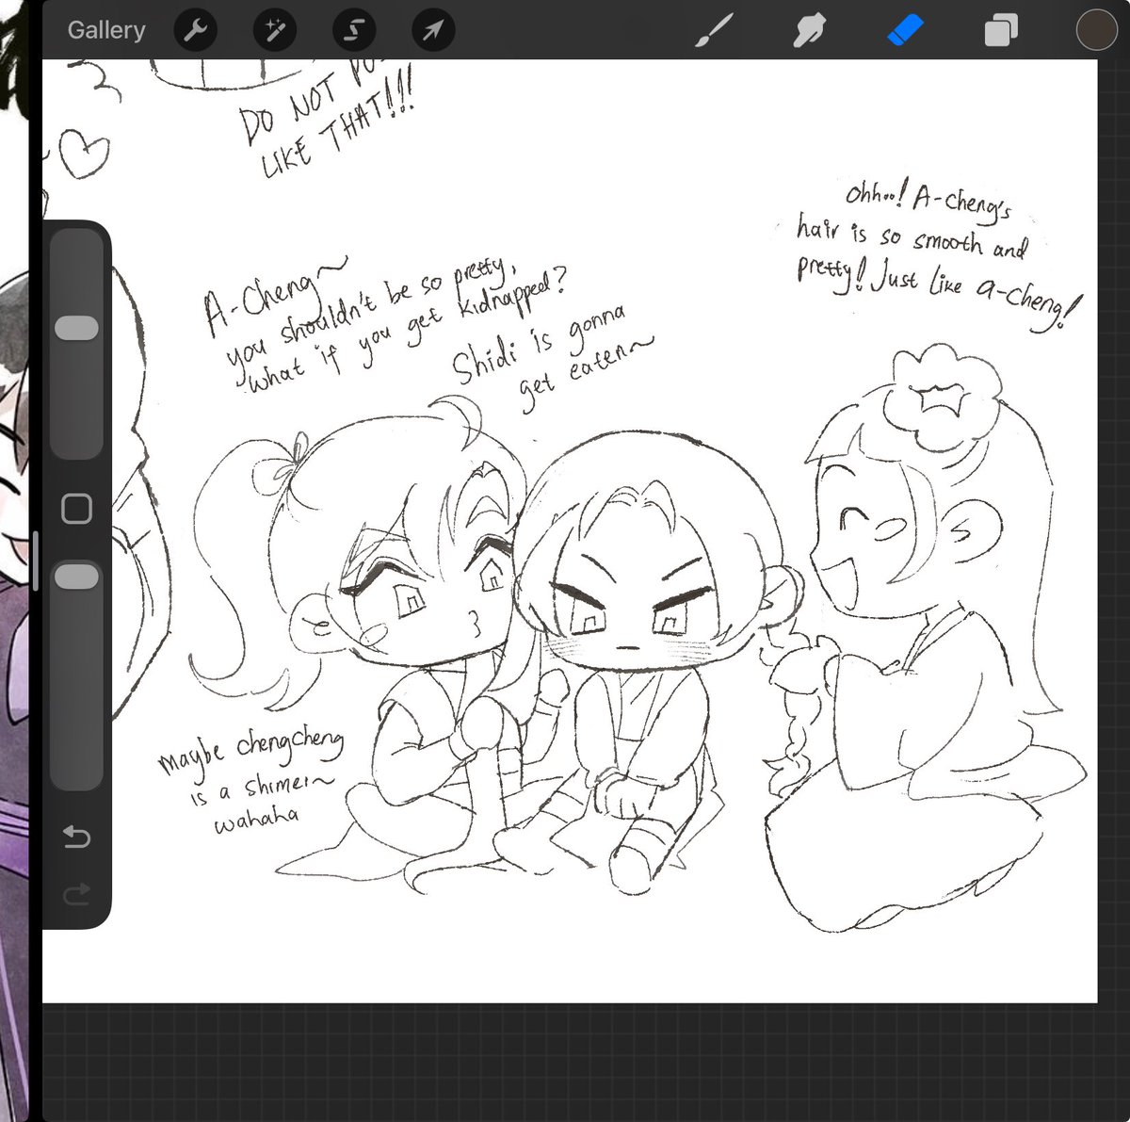1130x1122 pixels.
Task: Activate the Selection tool
Action: [354, 31]
